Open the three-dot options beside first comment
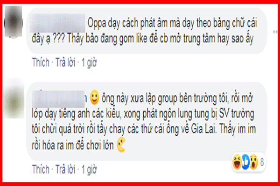The width and height of the screenshot is (280, 186). click(x=275, y=32)
